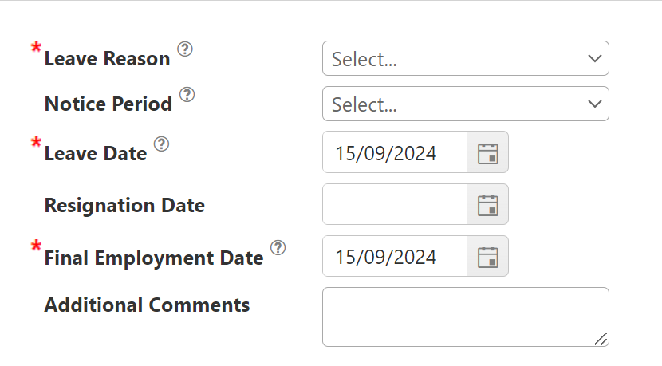Click the Notice Period label text
Screen dimensions: 662x366
[108, 104]
